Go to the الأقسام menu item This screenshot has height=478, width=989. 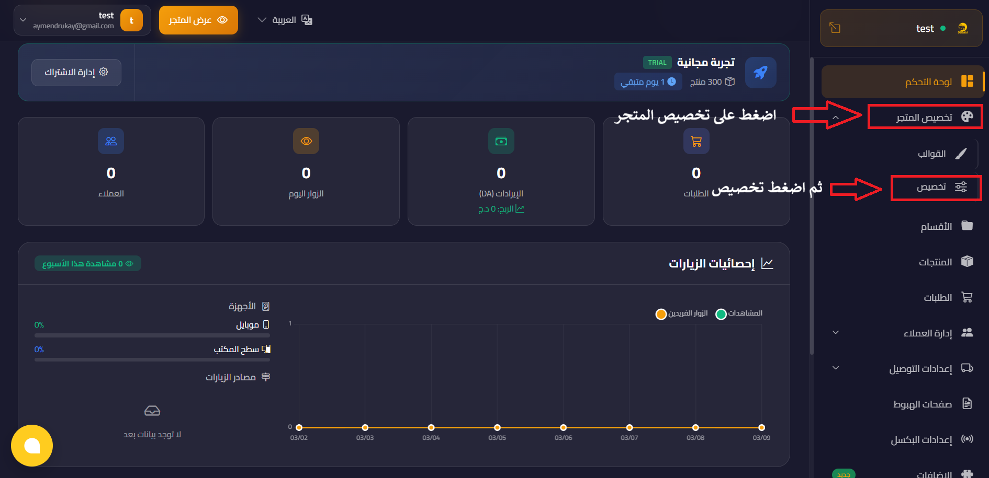(x=936, y=226)
